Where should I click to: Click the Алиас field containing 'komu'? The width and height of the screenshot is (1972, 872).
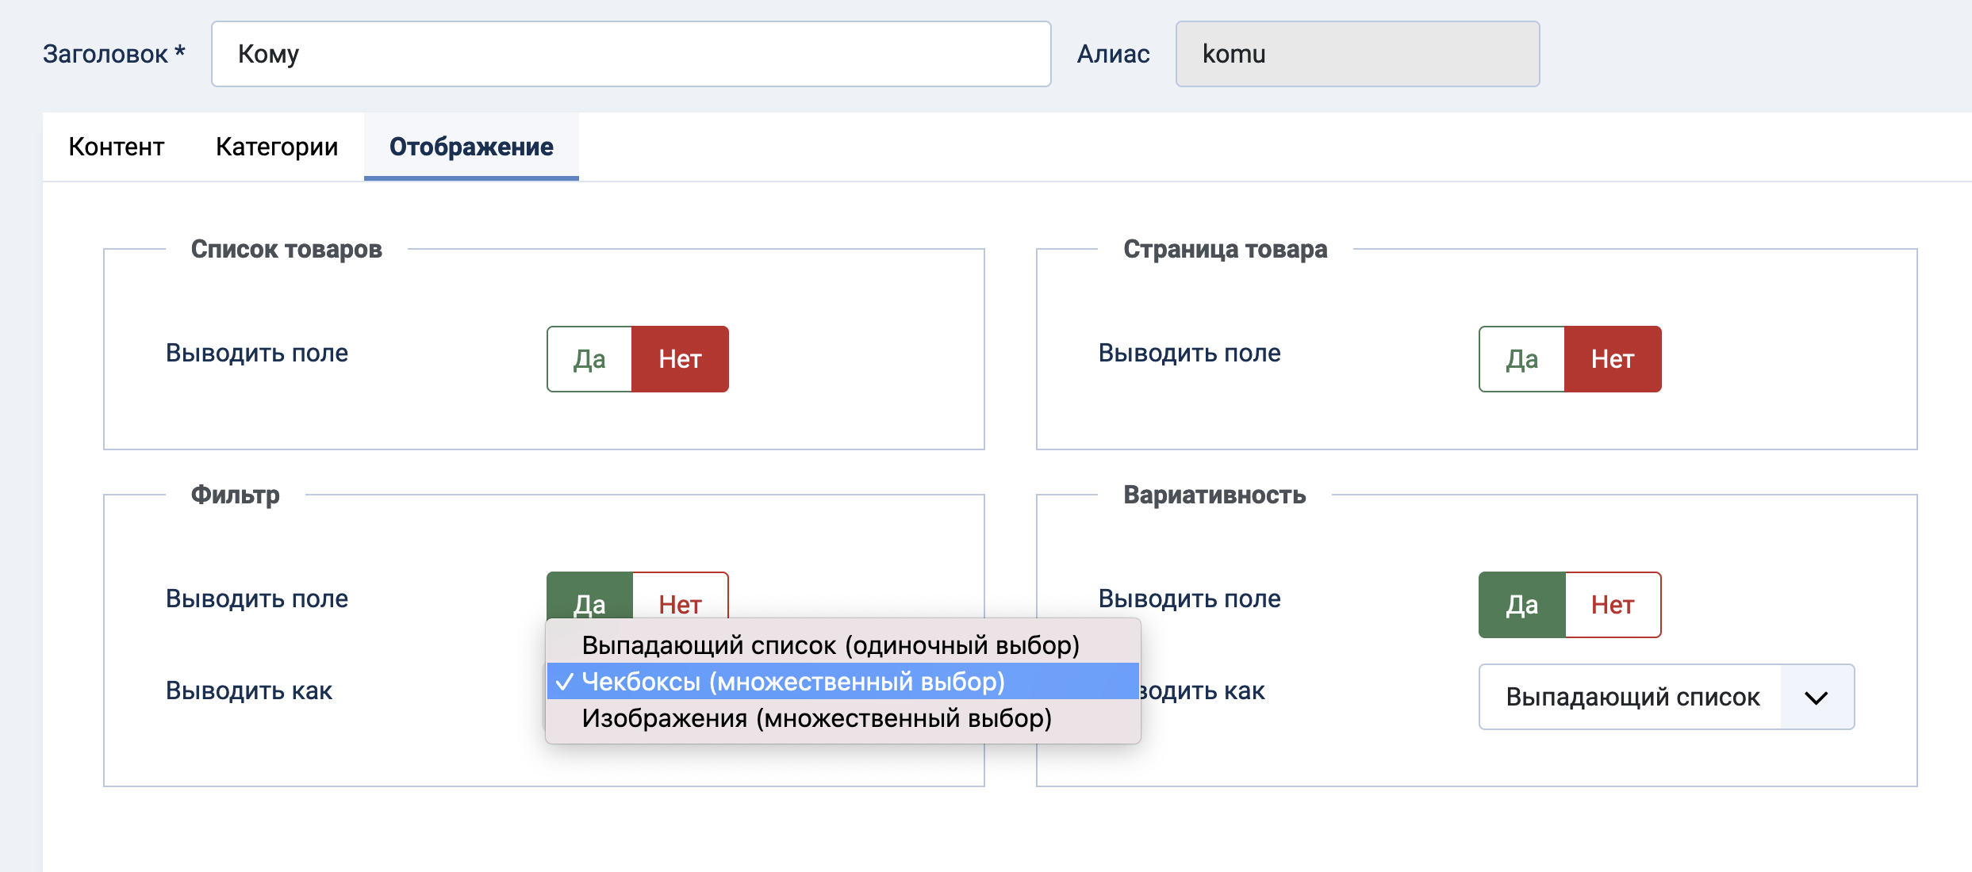[x=1356, y=54]
